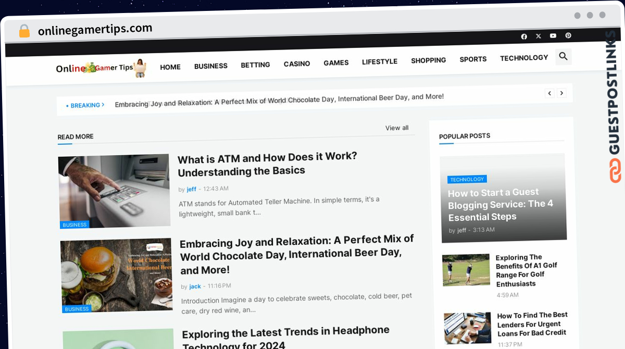625x349 pixels.
Task: Open the LIFESTYLE menu item
Action: click(x=380, y=62)
